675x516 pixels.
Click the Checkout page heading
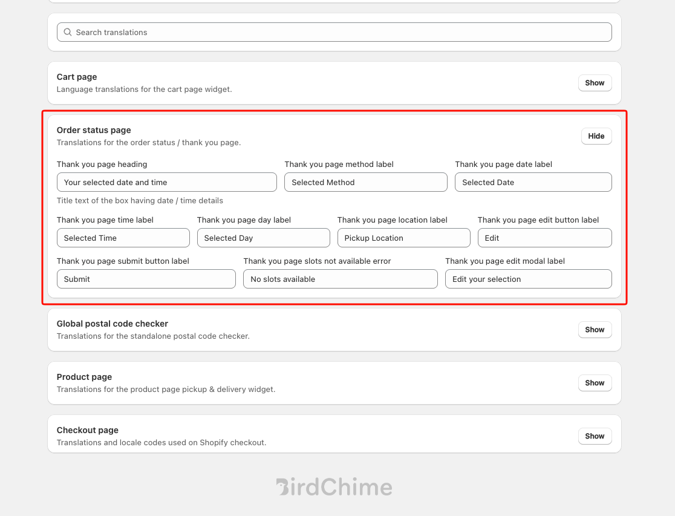[x=87, y=430]
